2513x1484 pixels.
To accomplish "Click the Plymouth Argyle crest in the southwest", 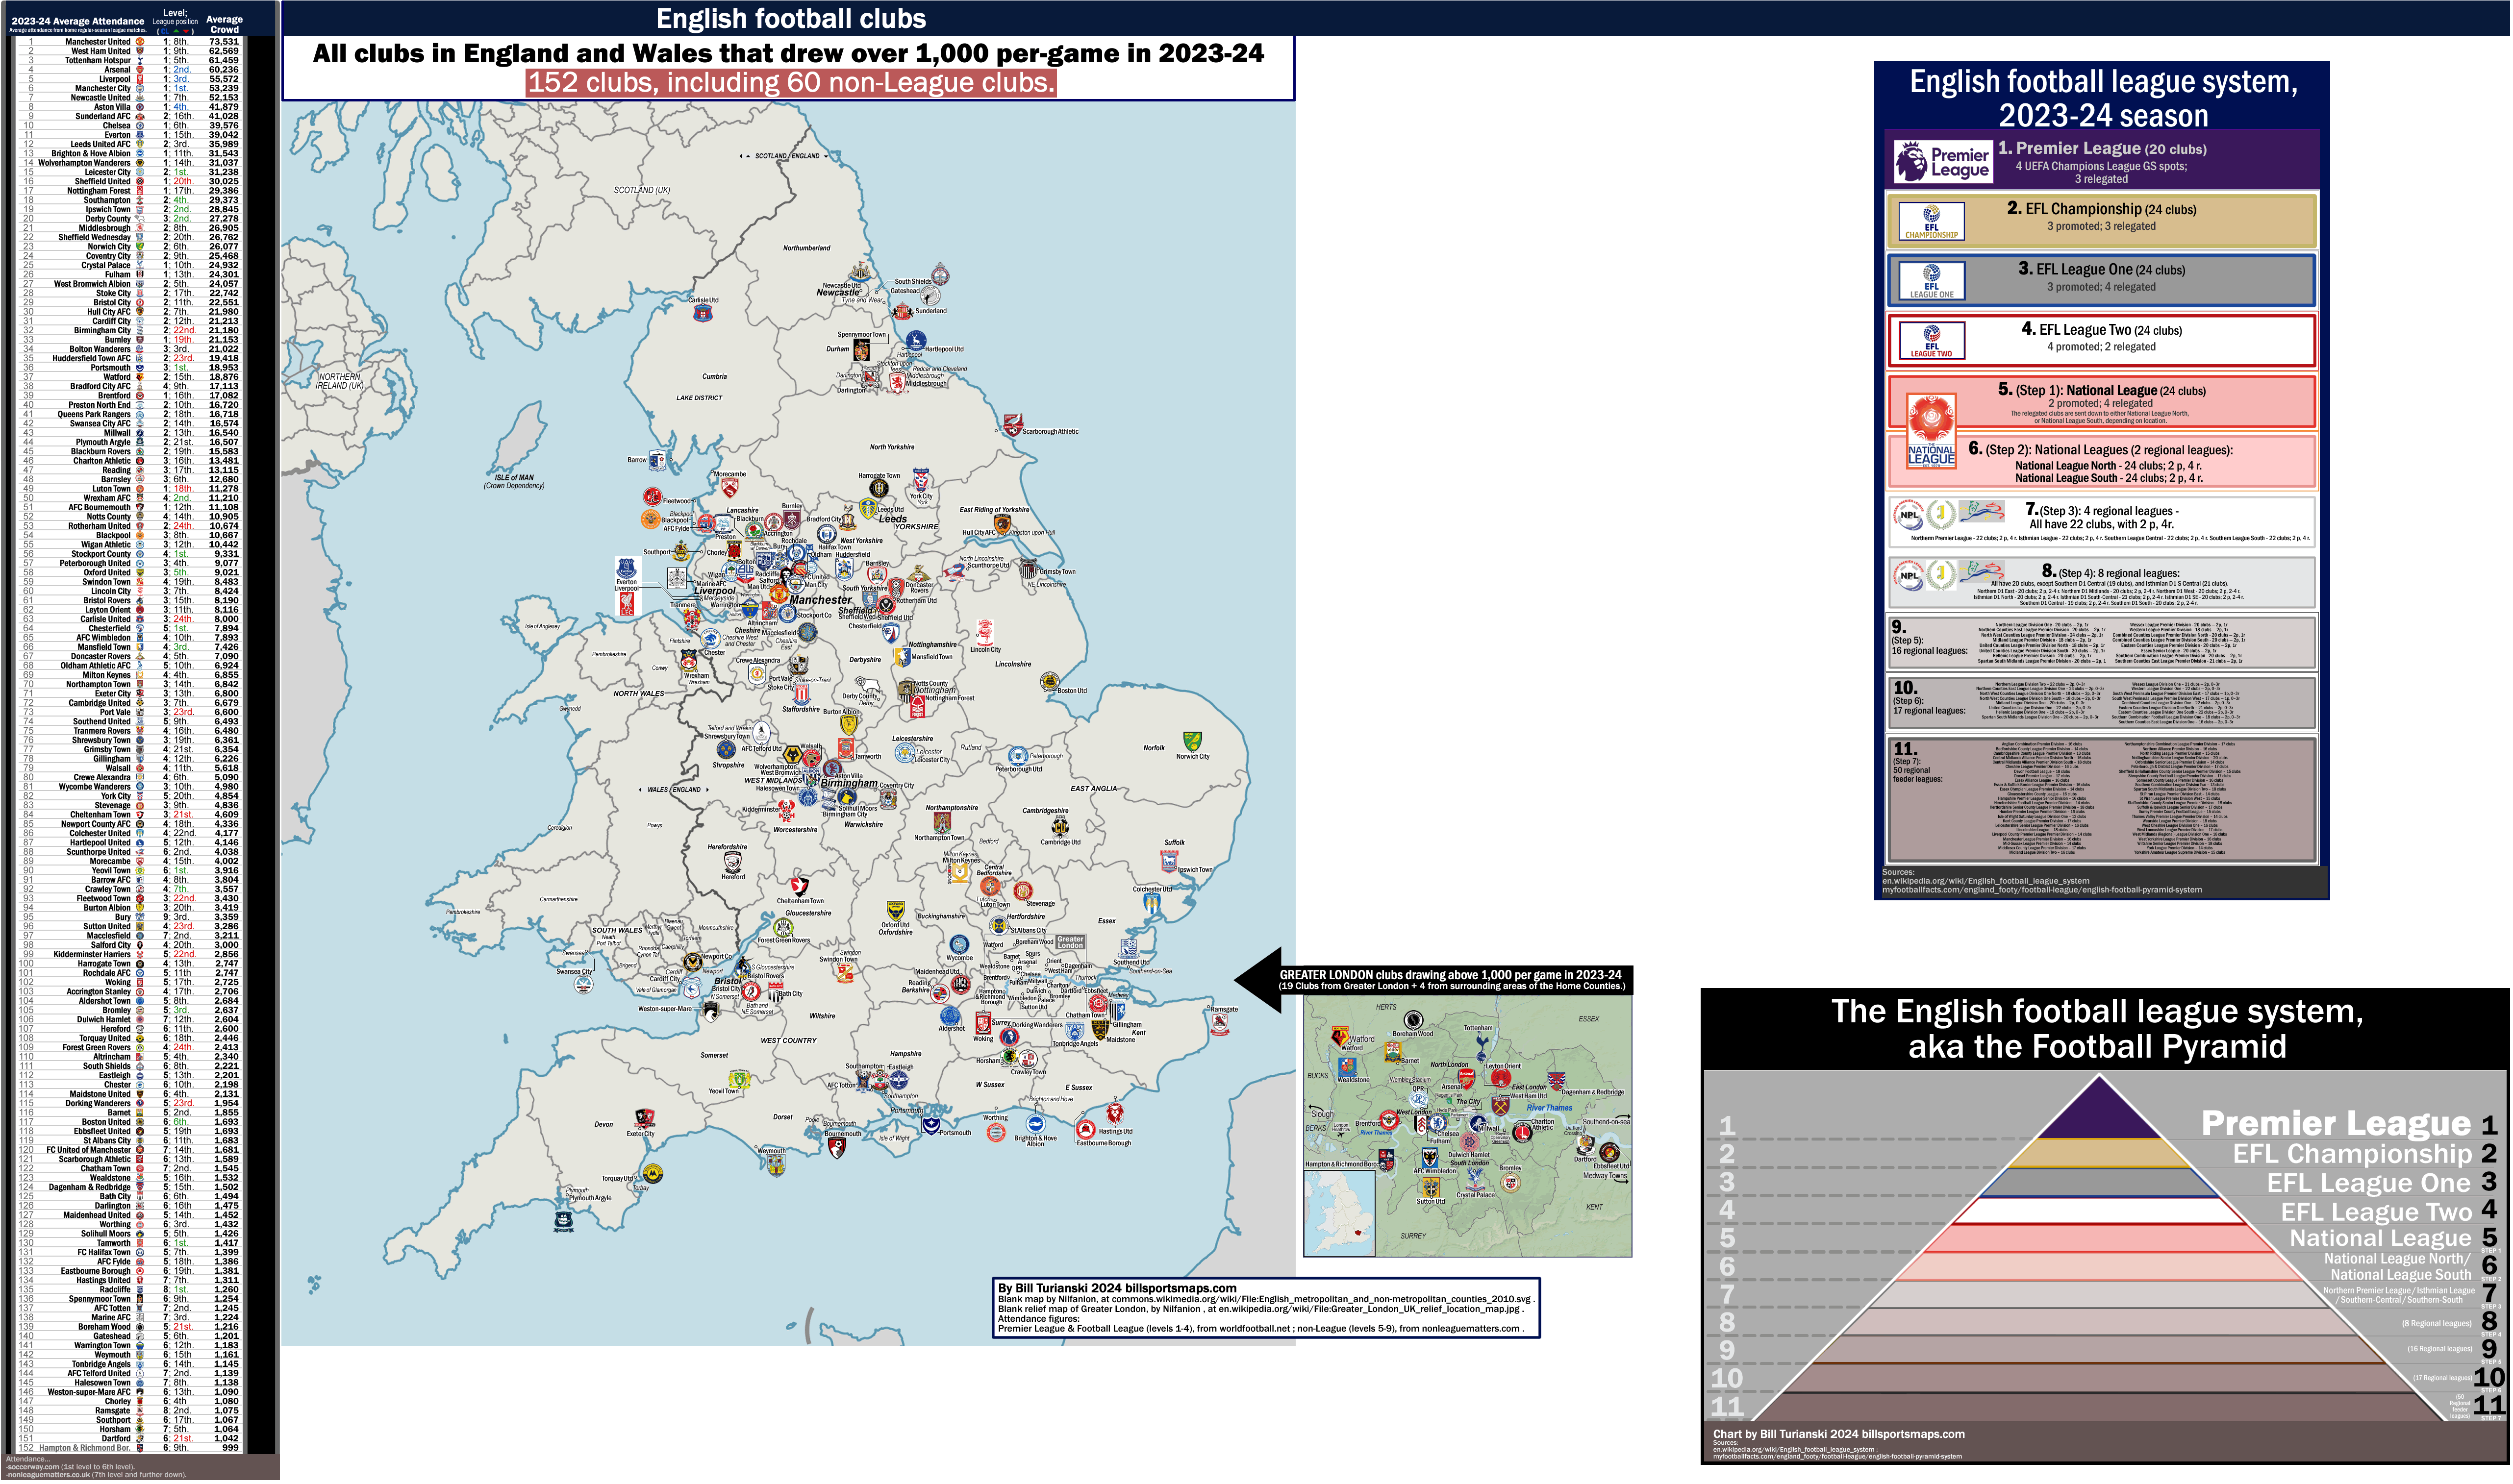I will click(x=565, y=1222).
